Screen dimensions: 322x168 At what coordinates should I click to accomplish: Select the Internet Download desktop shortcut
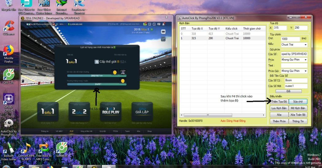coord(62,7)
